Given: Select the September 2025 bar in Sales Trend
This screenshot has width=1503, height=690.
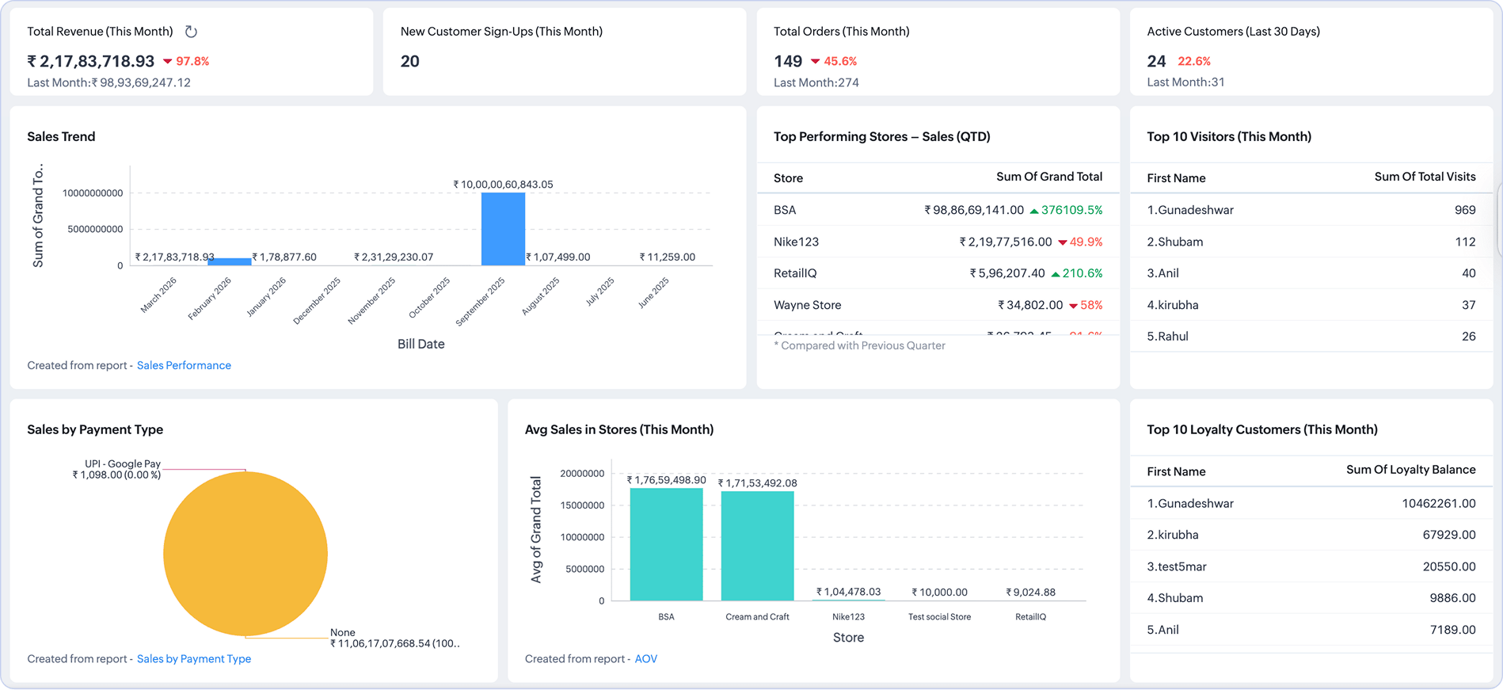Looking at the screenshot, I should [503, 229].
